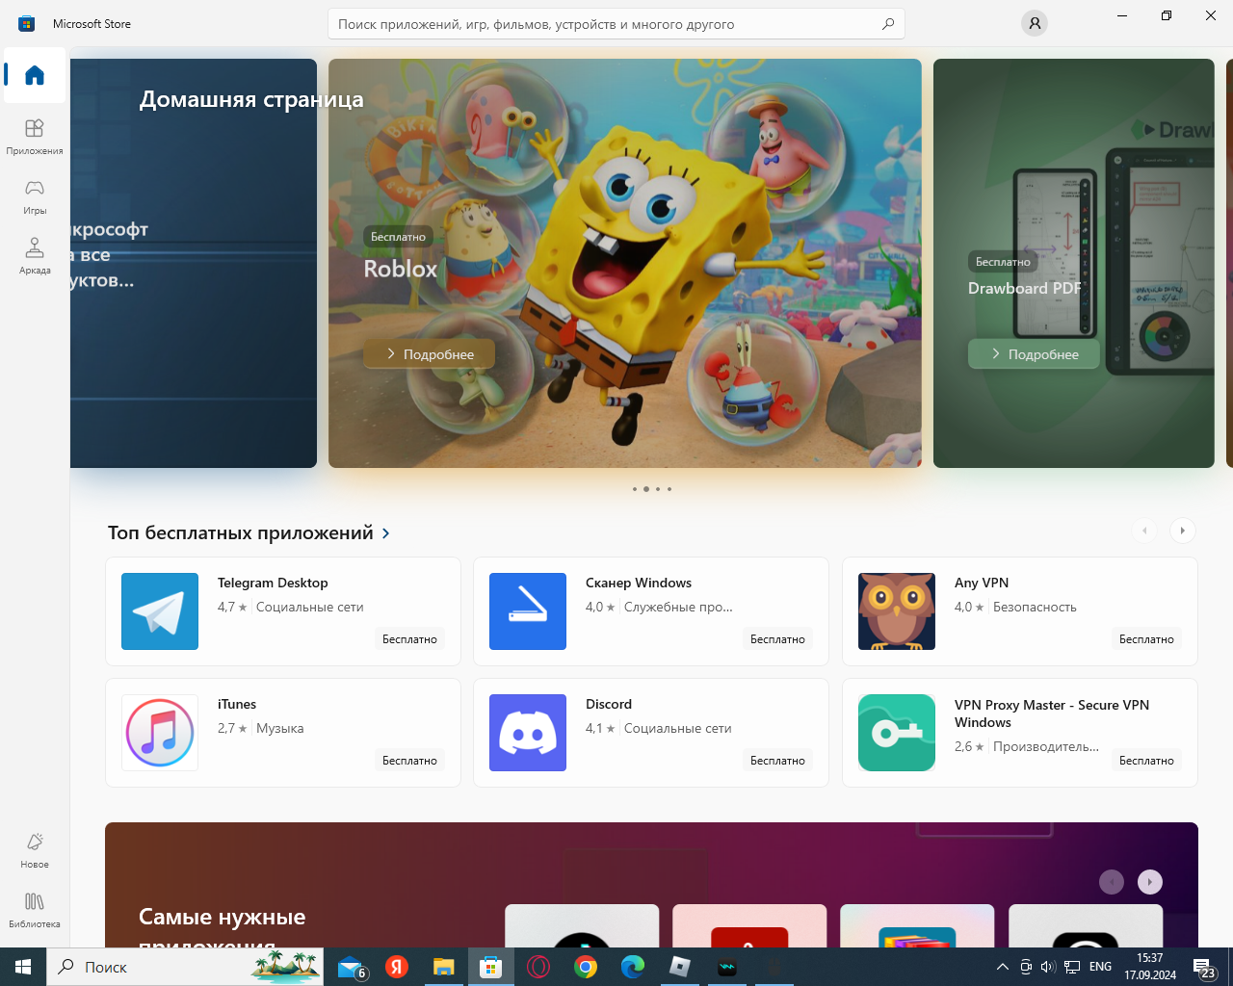The width and height of the screenshot is (1233, 986).
Task: Click the volume icon in the system tray
Action: coord(1048,967)
